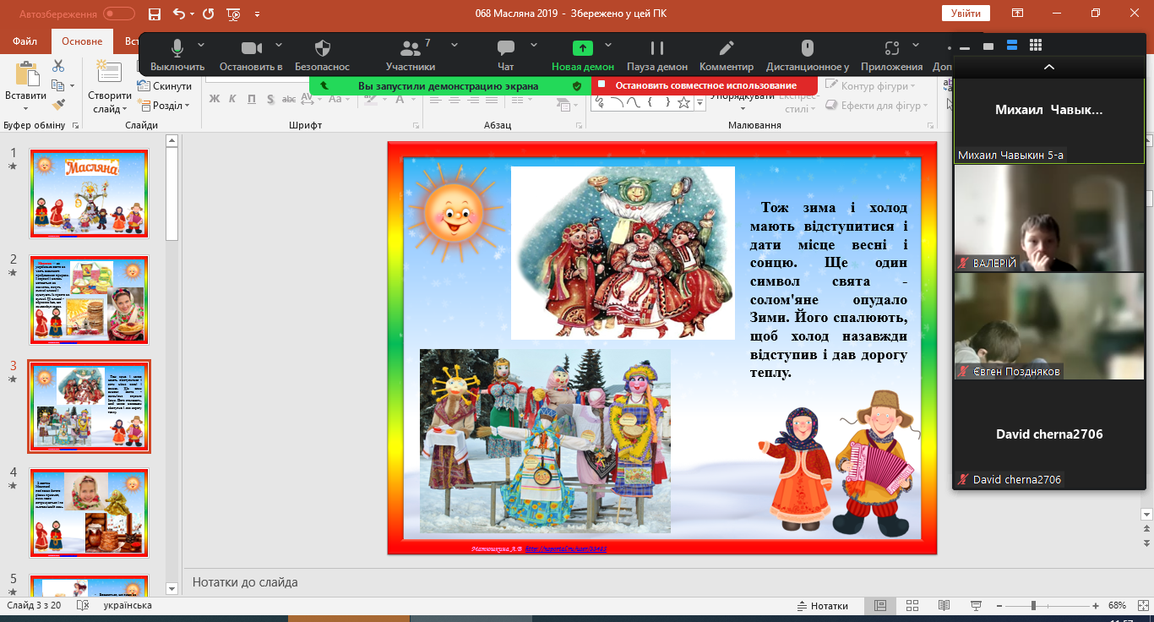
Task: Open Zoom Комментировать annotation pencil
Action: coord(727,55)
